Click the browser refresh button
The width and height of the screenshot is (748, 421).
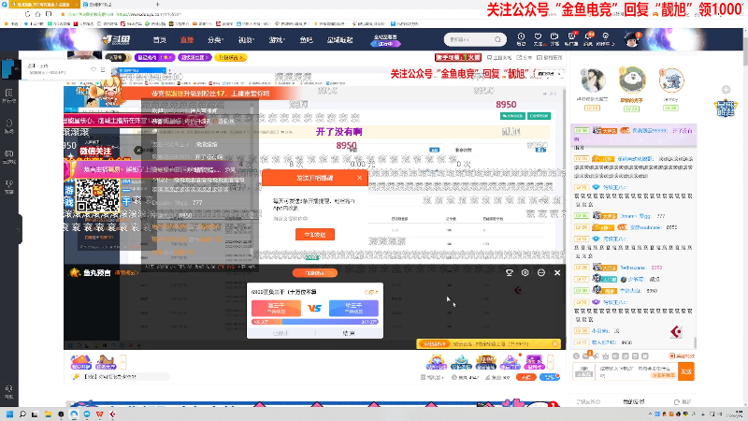point(27,14)
